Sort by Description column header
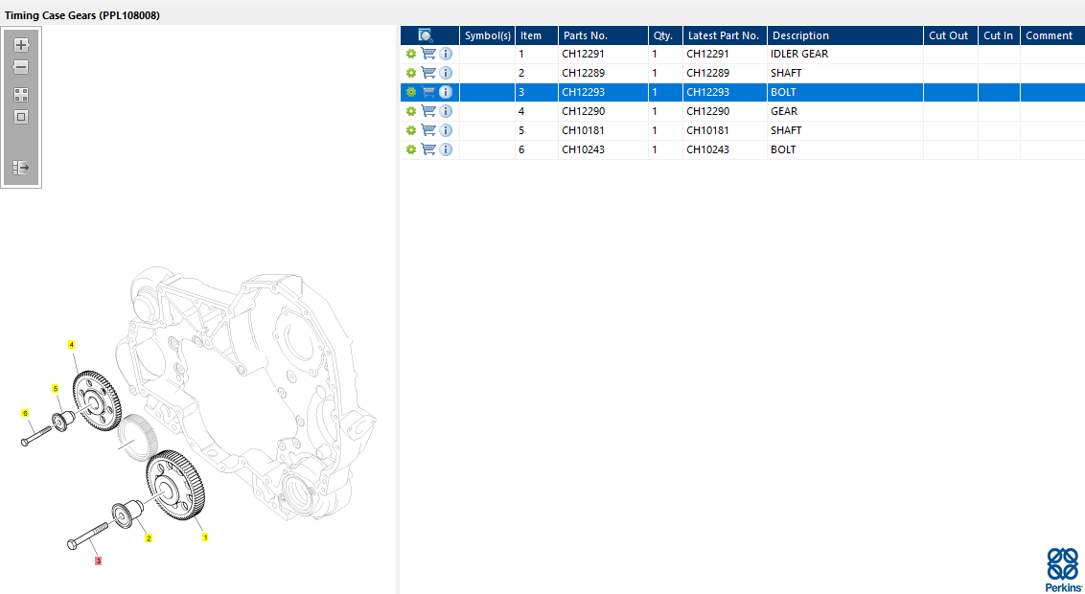 pyautogui.click(x=844, y=35)
